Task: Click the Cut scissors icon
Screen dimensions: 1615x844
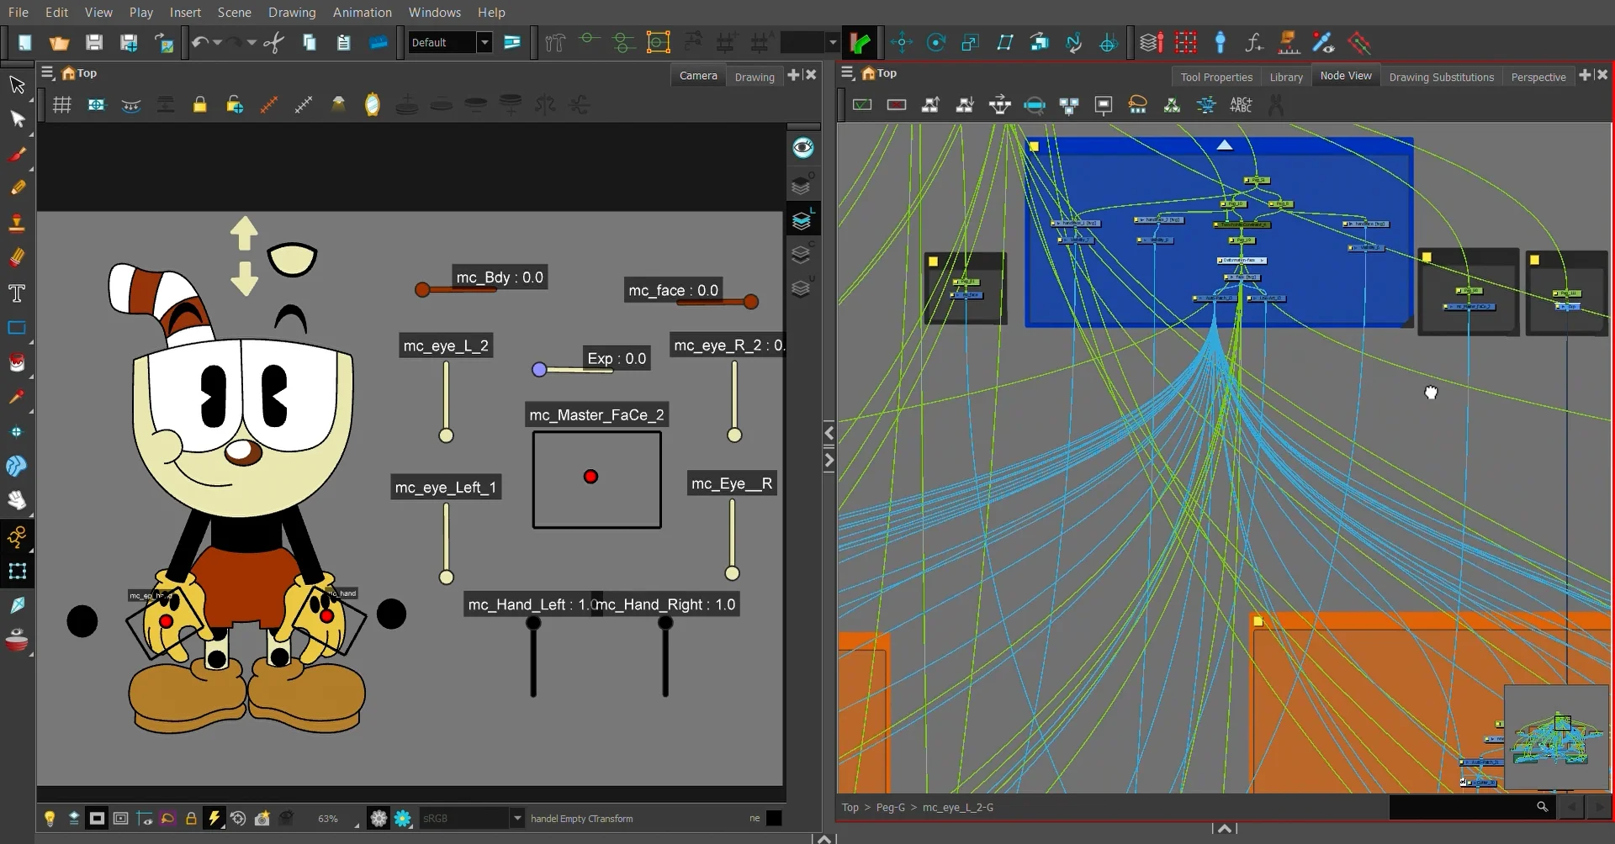Action: click(273, 43)
